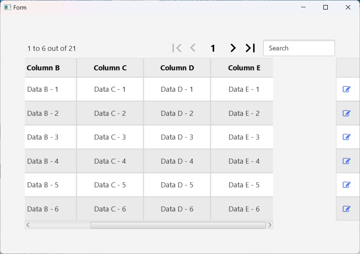Click the current page number 1

coord(213,49)
